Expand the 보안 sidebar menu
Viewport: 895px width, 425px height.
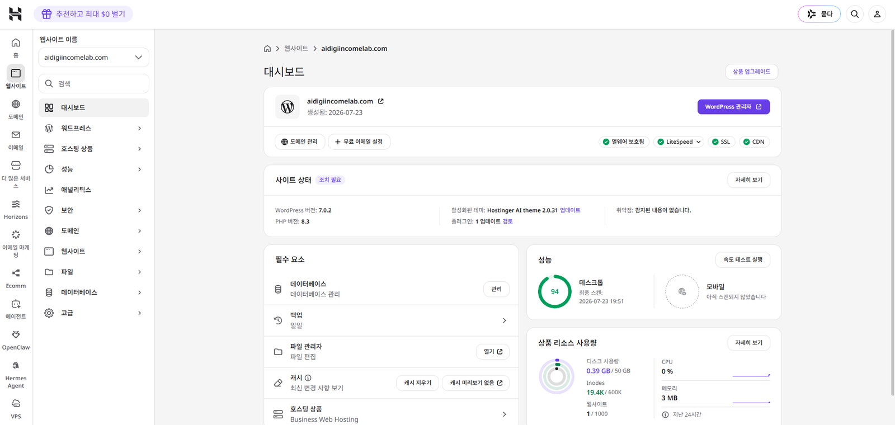pyautogui.click(x=93, y=210)
